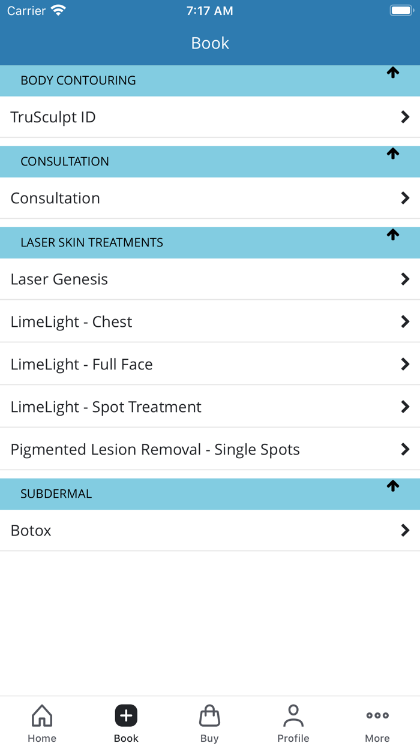Select Pigmented Lesion Removal - Single Spots
Screen dimensions: 420x746
coord(155,449)
